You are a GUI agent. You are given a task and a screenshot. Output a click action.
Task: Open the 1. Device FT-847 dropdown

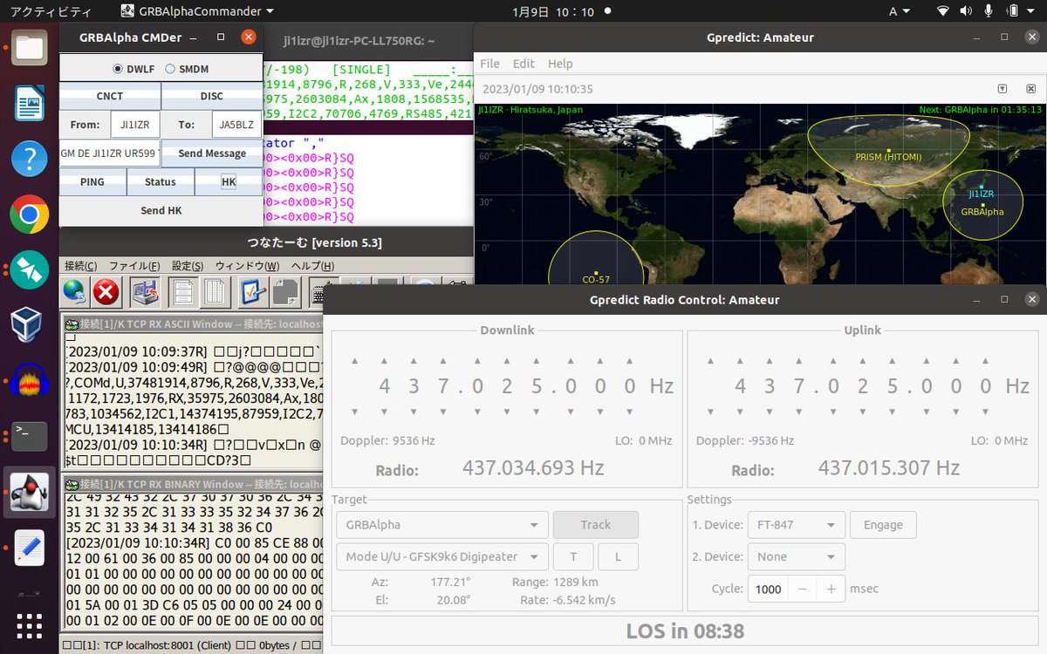pos(796,525)
